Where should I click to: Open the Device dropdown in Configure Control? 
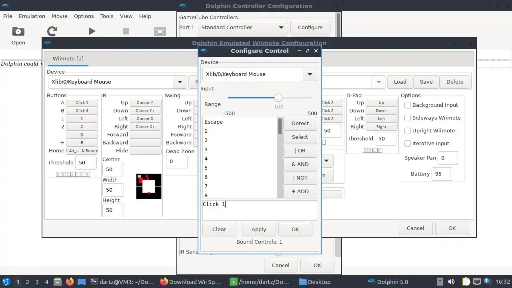(310, 74)
